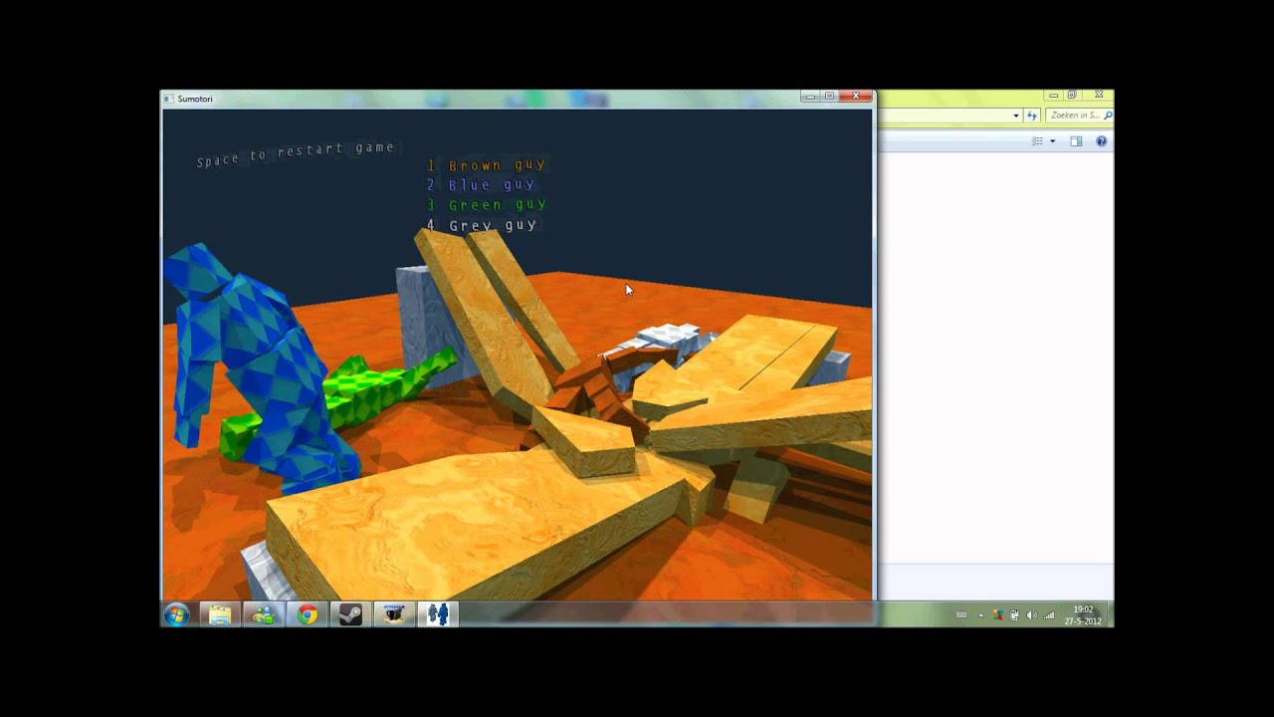Open Steam from the taskbar
The image size is (1274, 717).
(x=351, y=615)
